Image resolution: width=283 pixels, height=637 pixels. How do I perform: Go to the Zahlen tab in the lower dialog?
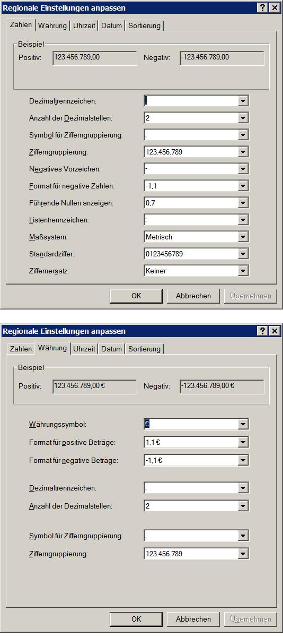point(21,349)
